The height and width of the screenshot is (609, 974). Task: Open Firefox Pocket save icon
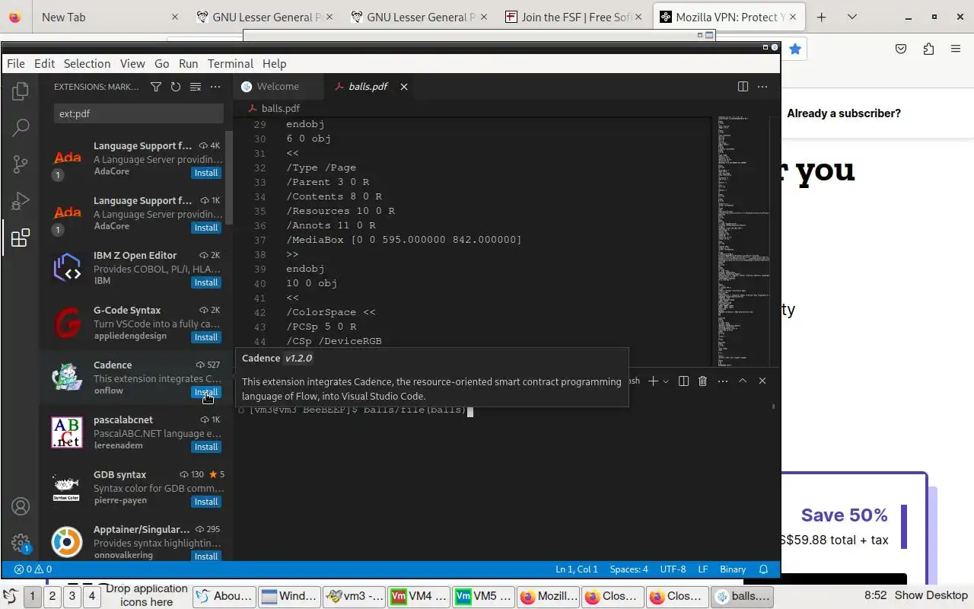click(x=901, y=49)
